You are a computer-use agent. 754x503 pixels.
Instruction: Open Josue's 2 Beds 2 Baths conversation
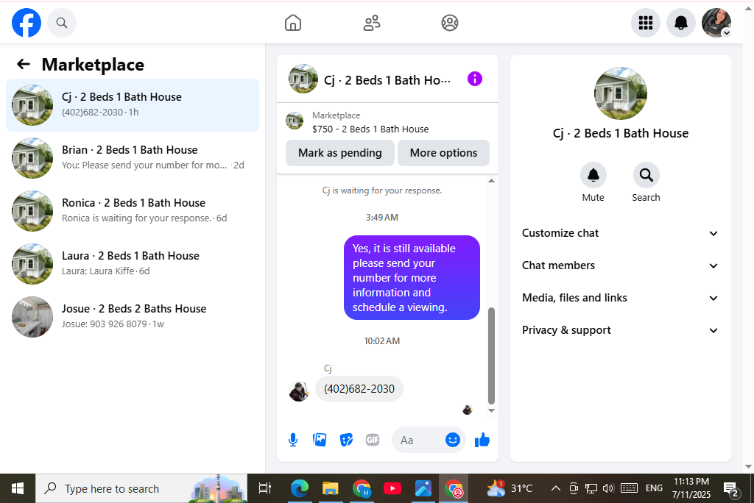point(133,316)
